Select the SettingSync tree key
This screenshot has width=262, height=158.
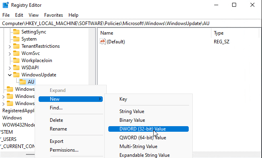[x=34, y=32]
